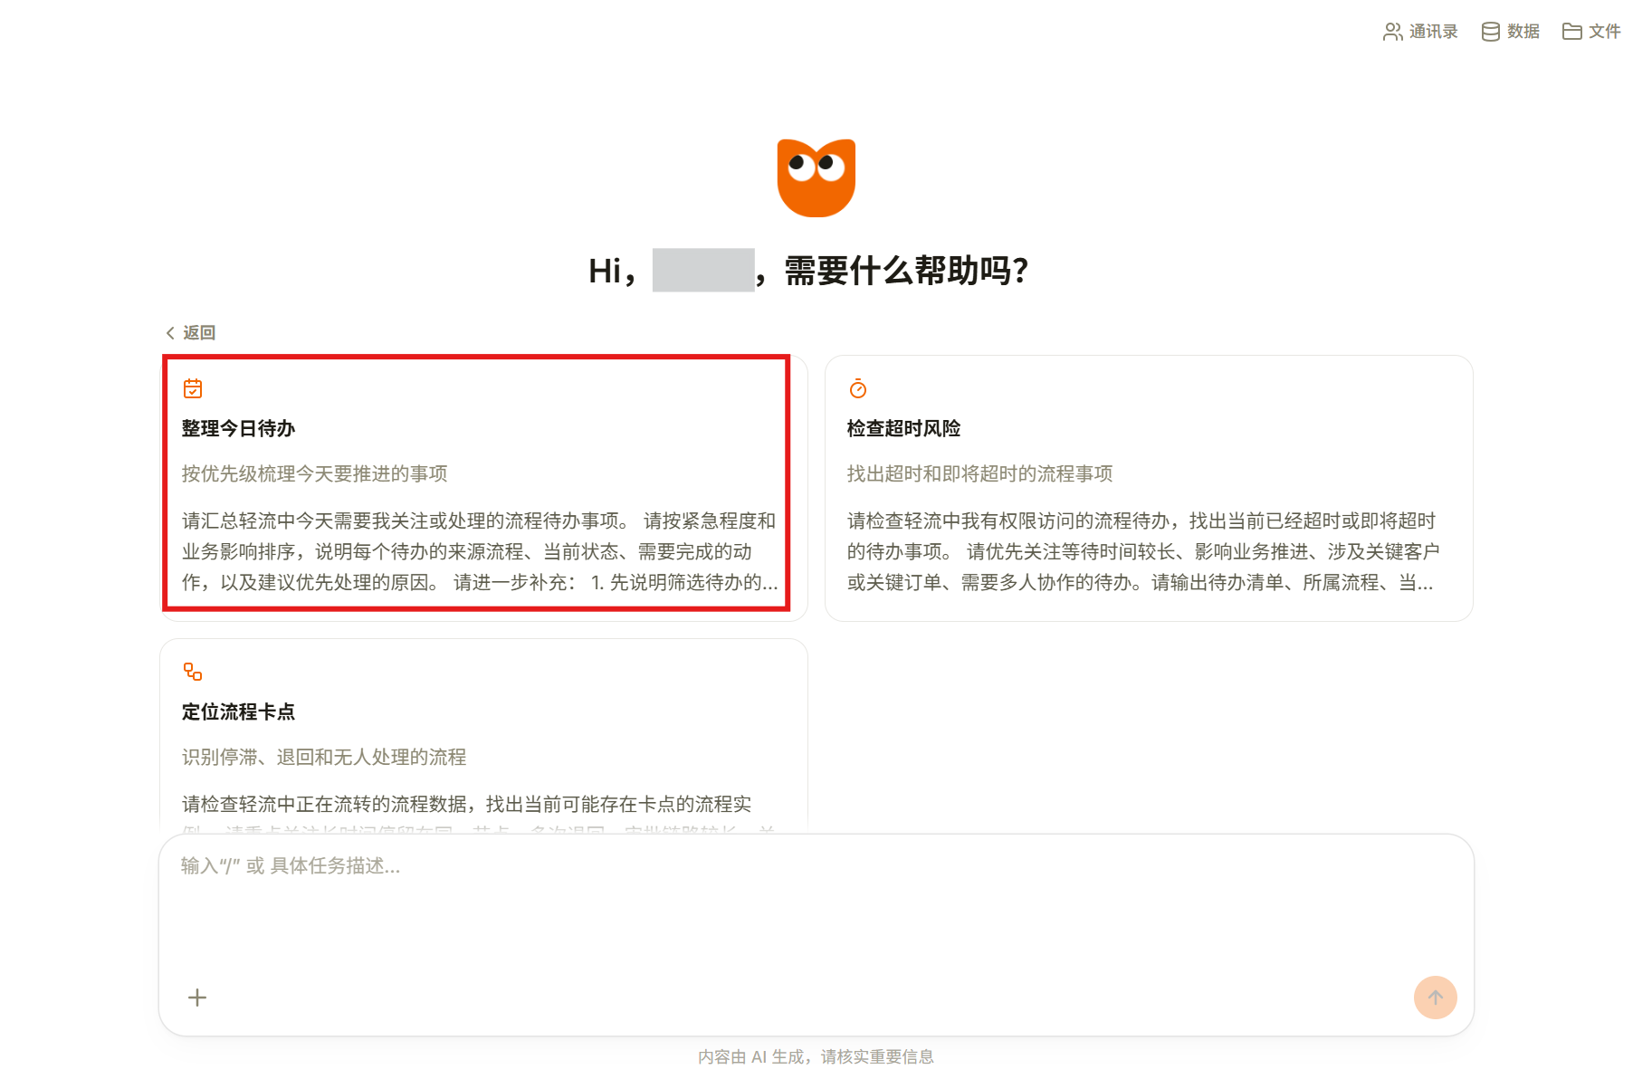The width and height of the screenshot is (1633, 1079).
Task: Select the 检查超时风险 card title
Action: tap(903, 428)
